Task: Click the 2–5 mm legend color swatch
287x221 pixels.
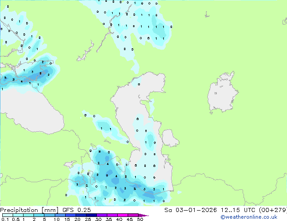Action: pos(39,215)
